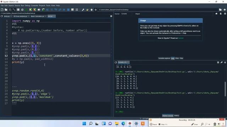This screenshot has width=227, height=127.
Task: Open Help source Console dropdown
Action: point(126,14)
